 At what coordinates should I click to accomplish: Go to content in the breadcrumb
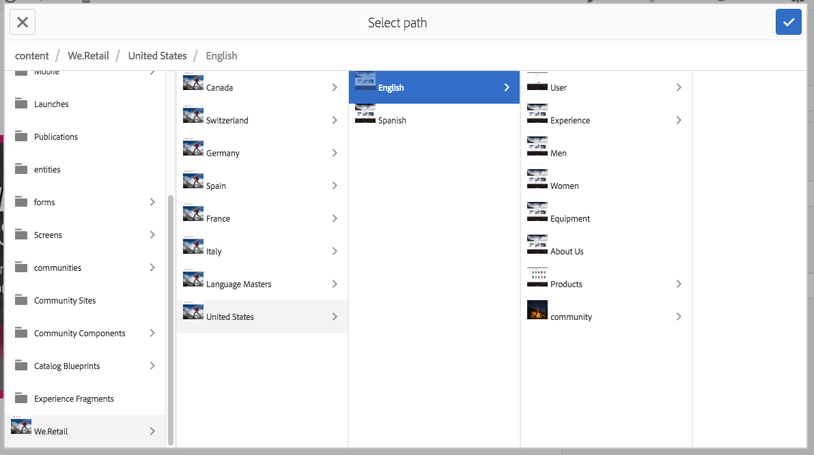31,55
